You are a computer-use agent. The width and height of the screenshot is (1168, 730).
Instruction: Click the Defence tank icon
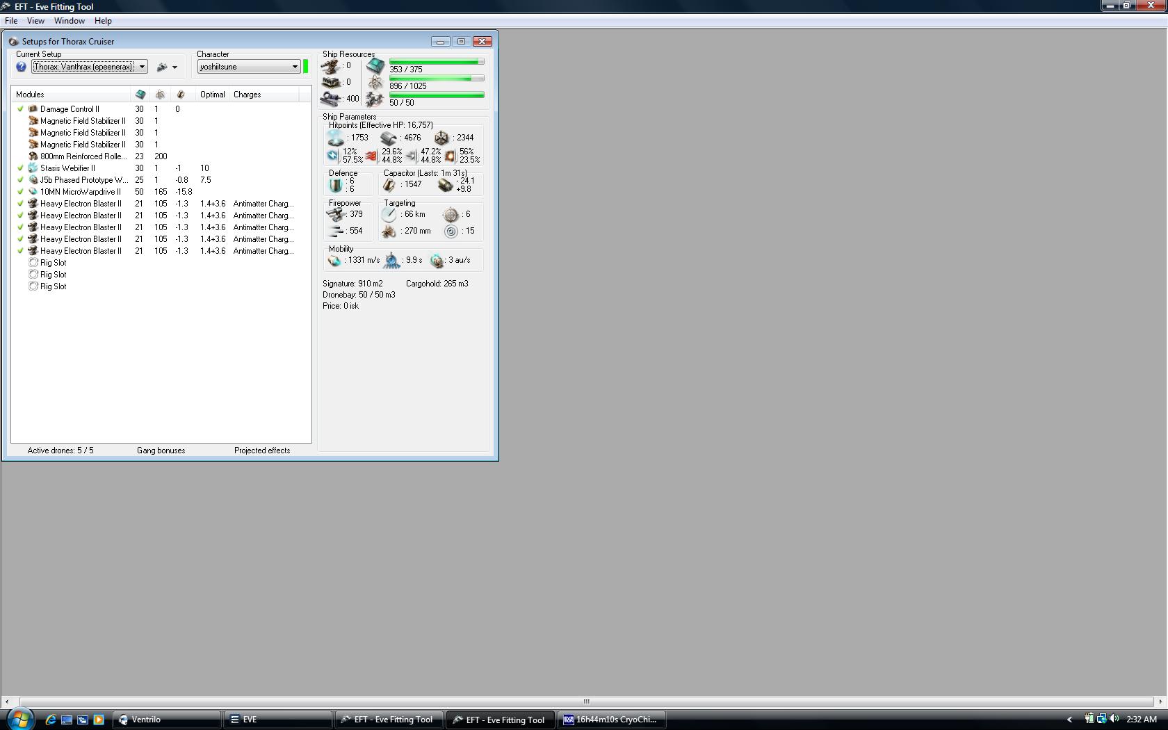point(336,185)
